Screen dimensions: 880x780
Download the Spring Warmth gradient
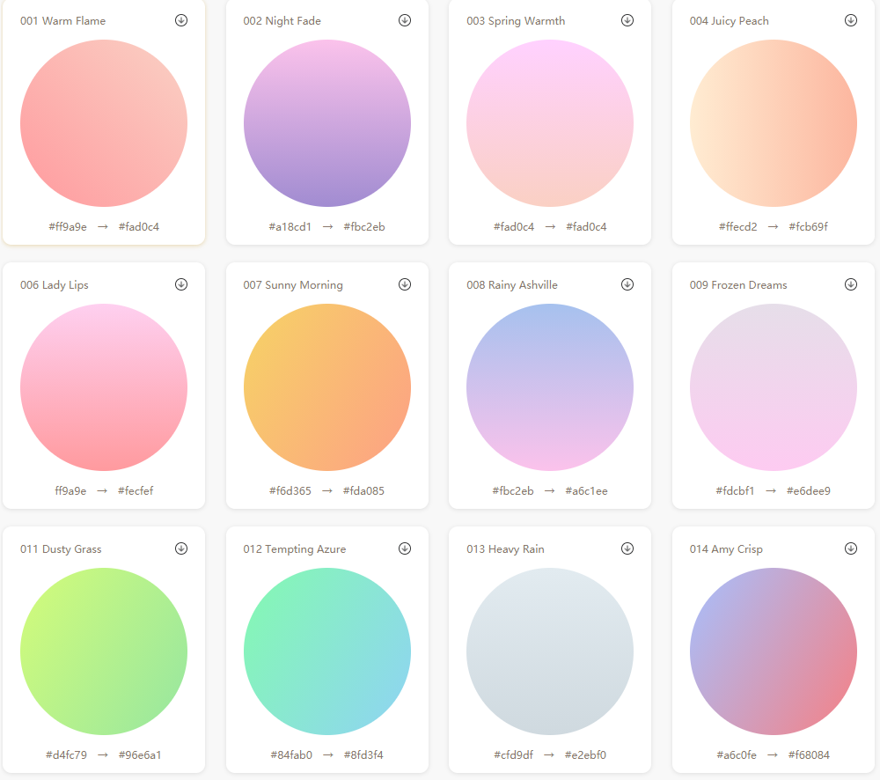pos(627,20)
